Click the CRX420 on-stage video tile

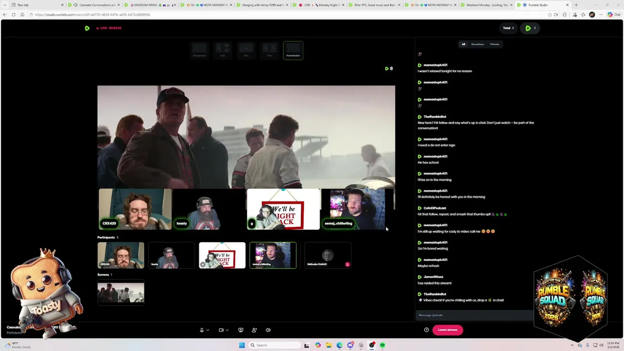tap(135, 209)
